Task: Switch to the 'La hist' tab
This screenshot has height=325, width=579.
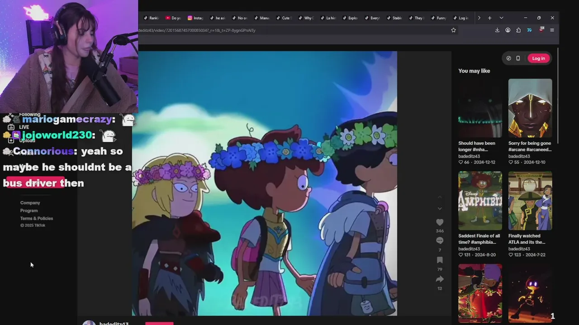Action: (328, 18)
